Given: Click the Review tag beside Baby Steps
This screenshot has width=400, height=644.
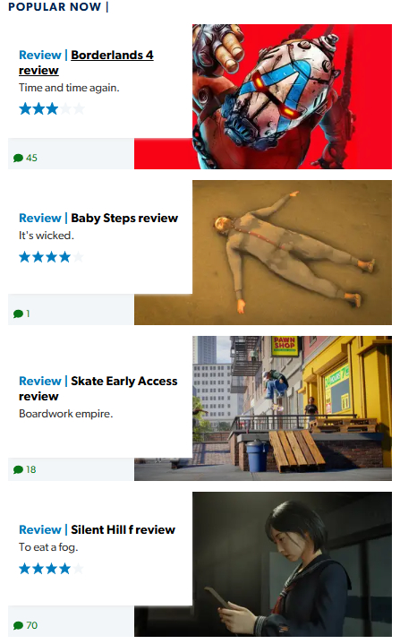Looking at the screenshot, I should (39, 218).
